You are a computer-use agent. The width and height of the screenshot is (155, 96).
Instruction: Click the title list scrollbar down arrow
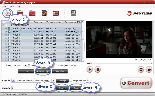pos(83,60)
